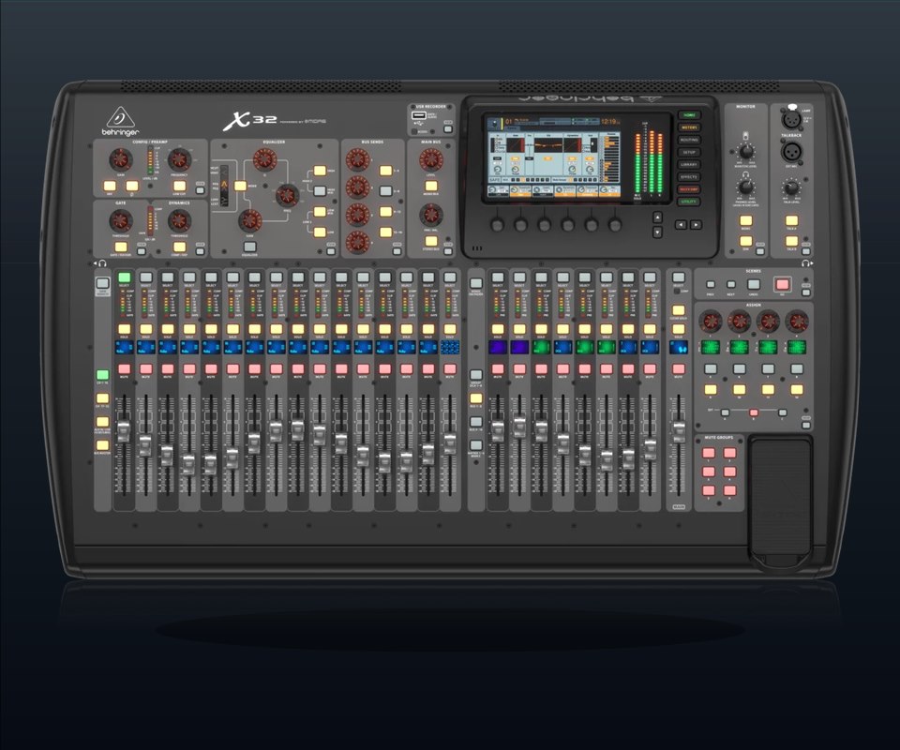Click the gate/dynamics gain reduction meter
Viewport: 900px width, 750px height.
point(150,221)
